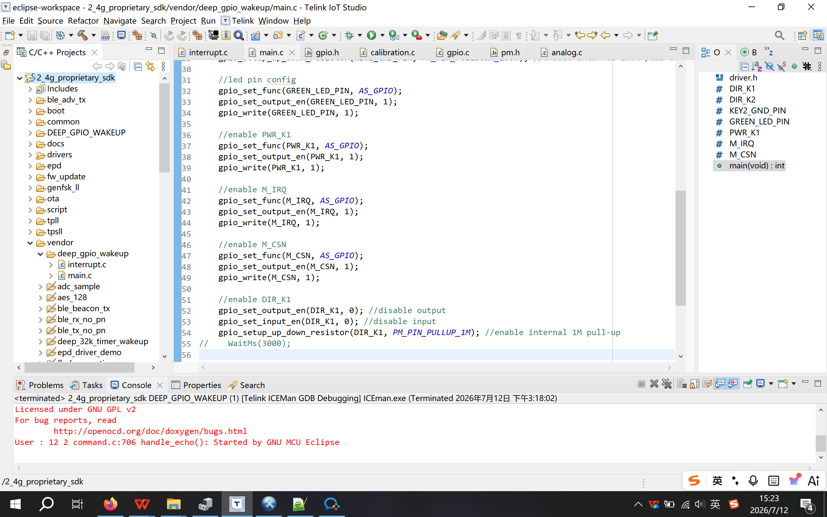The height and width of the screenshot is (517, 827).
Task: Click the Save disk icon
Action: click(32, 35)
